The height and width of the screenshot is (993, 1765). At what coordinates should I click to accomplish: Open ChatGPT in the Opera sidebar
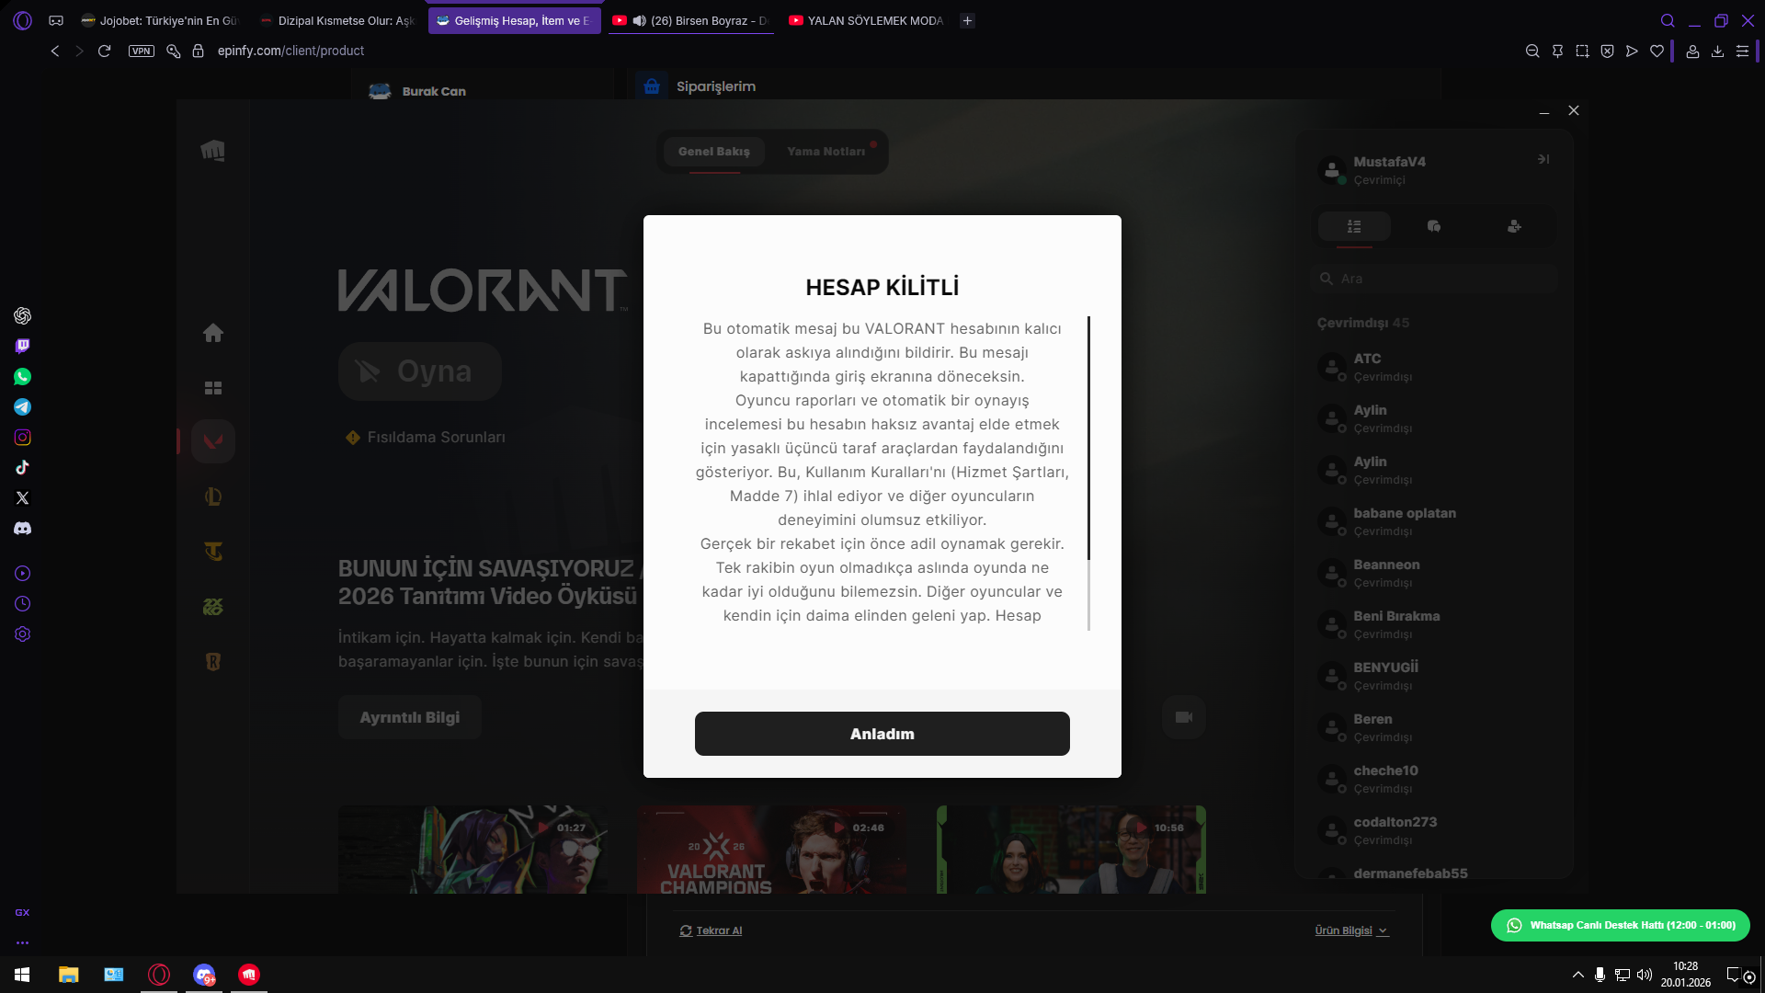[23, 316]
